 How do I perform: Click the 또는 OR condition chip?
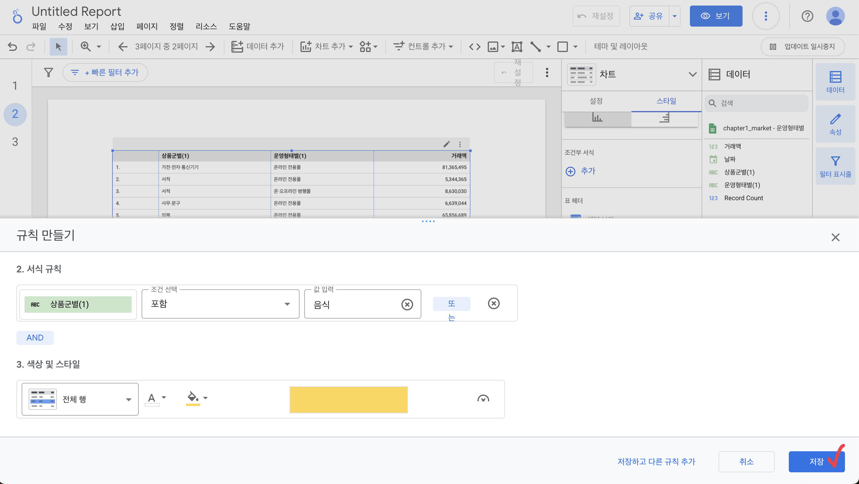[x=451, y=304]
